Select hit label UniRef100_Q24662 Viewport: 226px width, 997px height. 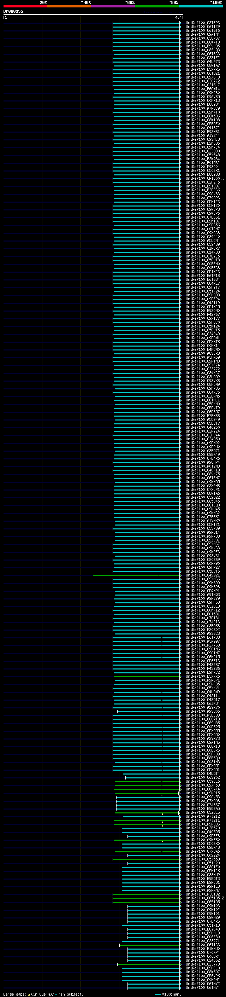coord(203,961)
